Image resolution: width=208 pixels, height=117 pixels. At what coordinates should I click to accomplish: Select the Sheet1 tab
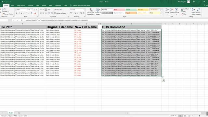click(x=11, y=113)
